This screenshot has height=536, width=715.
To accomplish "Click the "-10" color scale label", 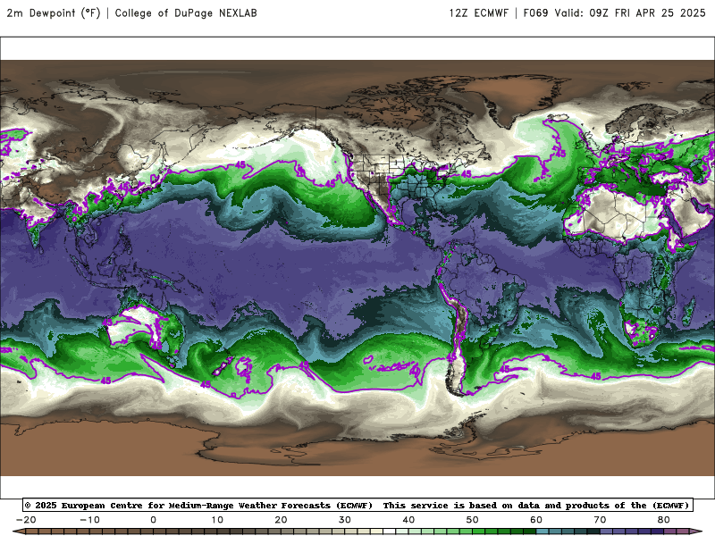I will [x=89, y=520].
